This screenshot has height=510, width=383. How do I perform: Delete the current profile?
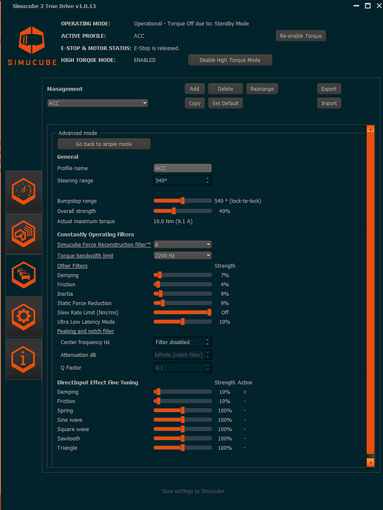(x=225, y=89)
